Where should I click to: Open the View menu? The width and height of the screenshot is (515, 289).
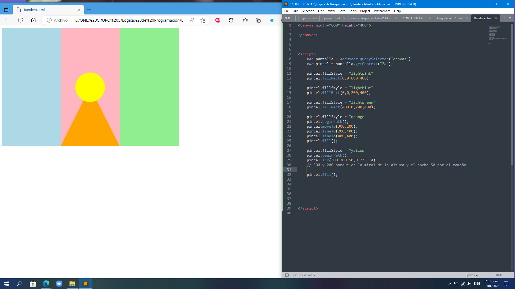tap(331, 11)
